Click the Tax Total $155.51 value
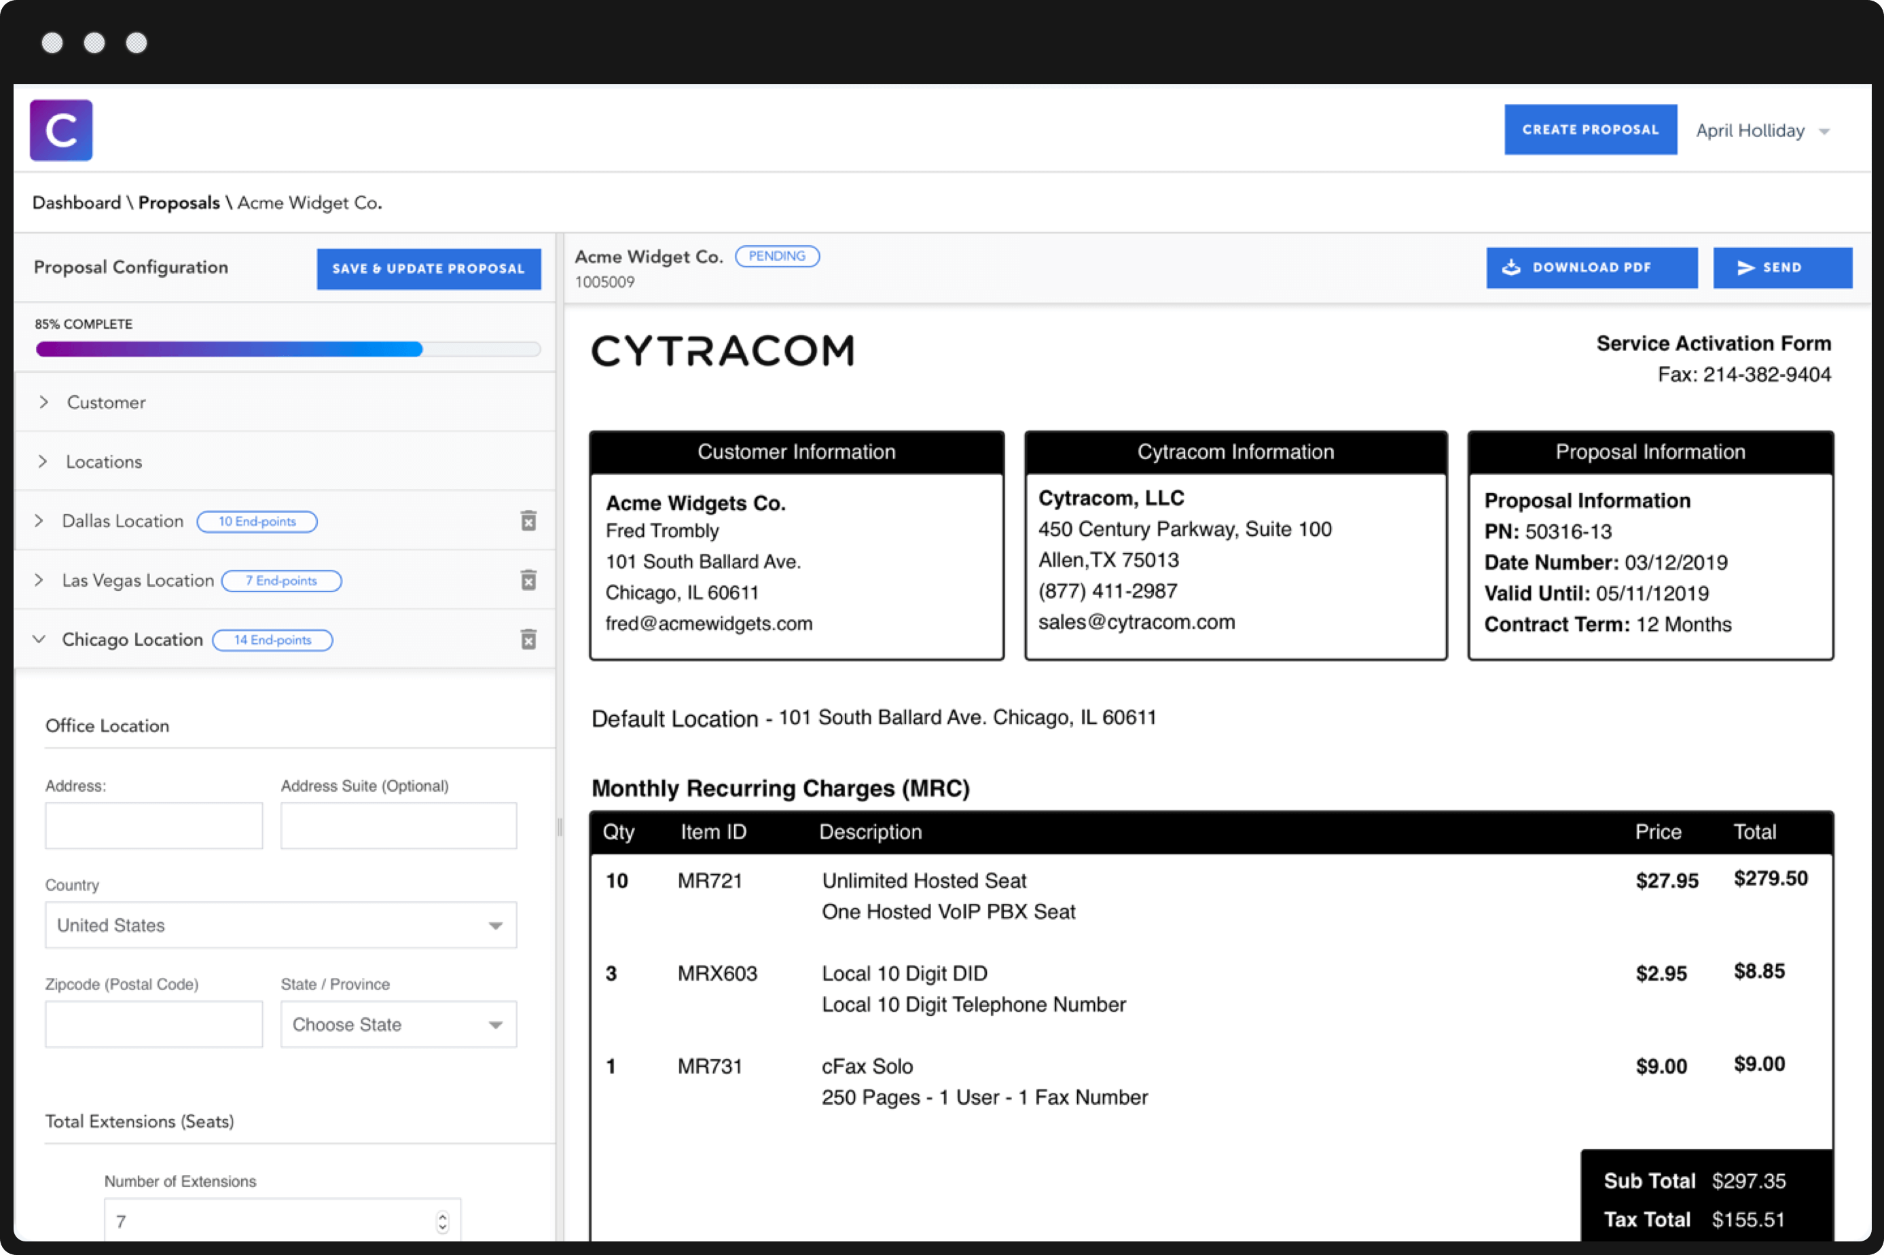The height and width of the screenshot is (1255, 1884). (x=1748, y=1220)
